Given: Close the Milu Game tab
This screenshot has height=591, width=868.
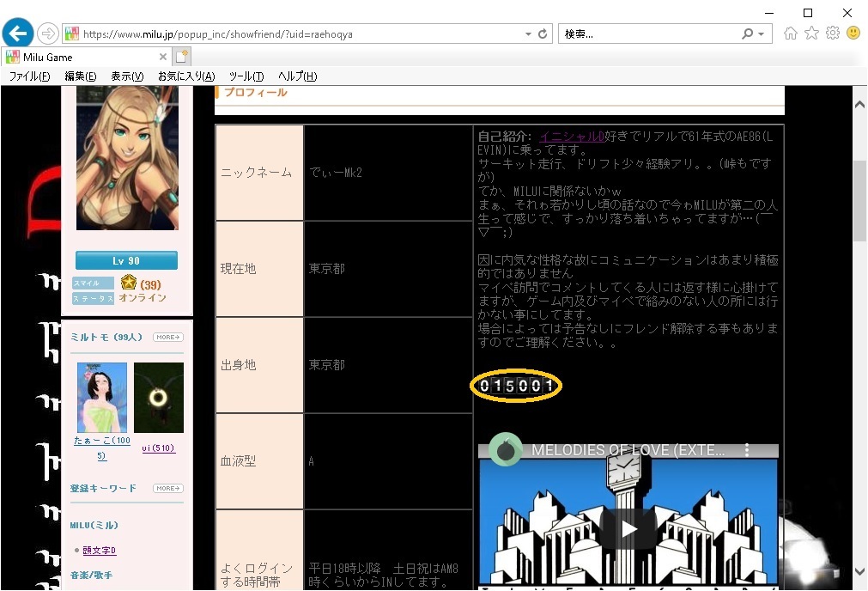Looking at the screenshot, I should click(163, 57).
